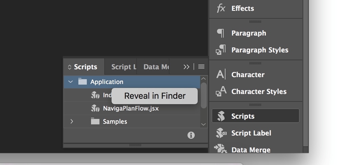Viewport: 337px width, 165px height.
Task: Expand the Samples folder
Action: tap(72, 122)
